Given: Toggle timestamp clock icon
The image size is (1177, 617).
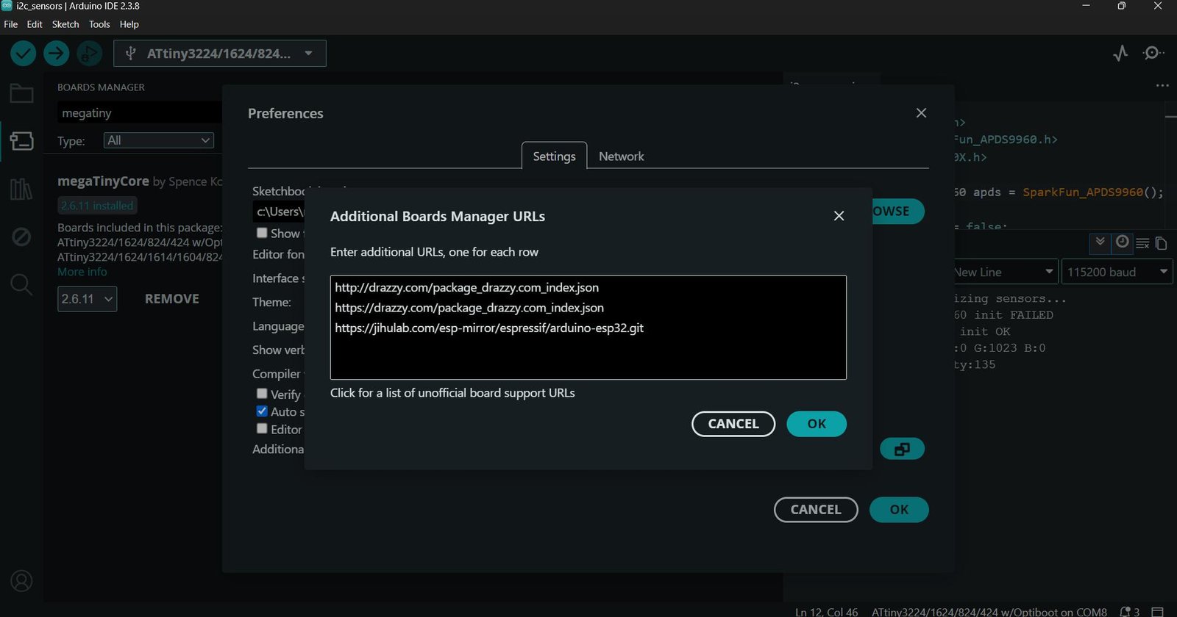Looking at the screenshot, I should [x=1122, y=242].
